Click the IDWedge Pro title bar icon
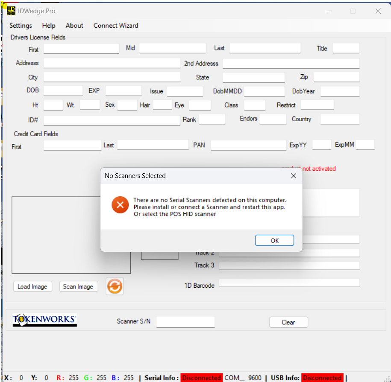The width and height of the screenshot is (391, 382). pyautogui.click(x=11, y=11)
